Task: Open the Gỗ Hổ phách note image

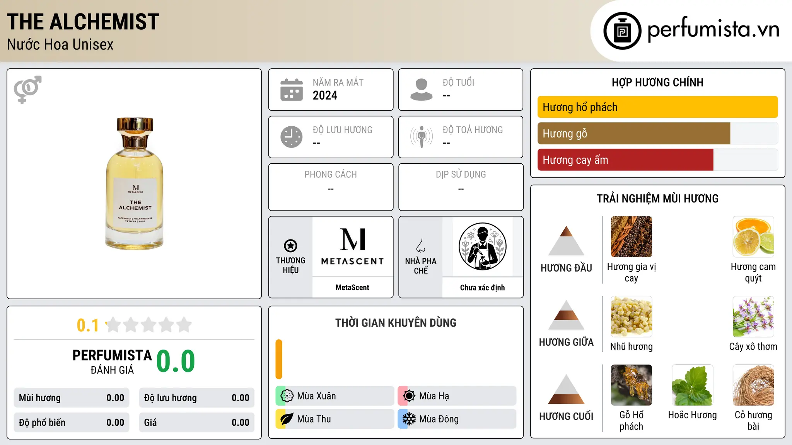Action: pyautogui.click(x=631, y=385)
